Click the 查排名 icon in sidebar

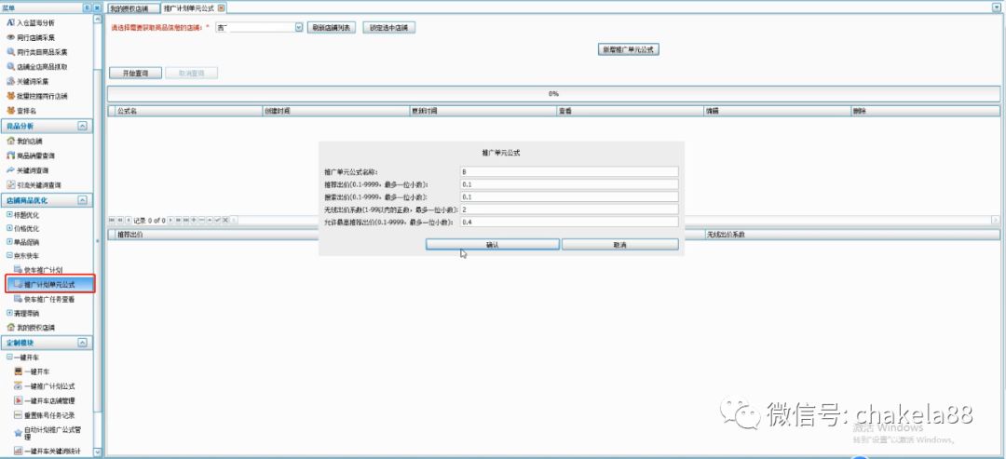pyautogui.click(x=10, y=111)
